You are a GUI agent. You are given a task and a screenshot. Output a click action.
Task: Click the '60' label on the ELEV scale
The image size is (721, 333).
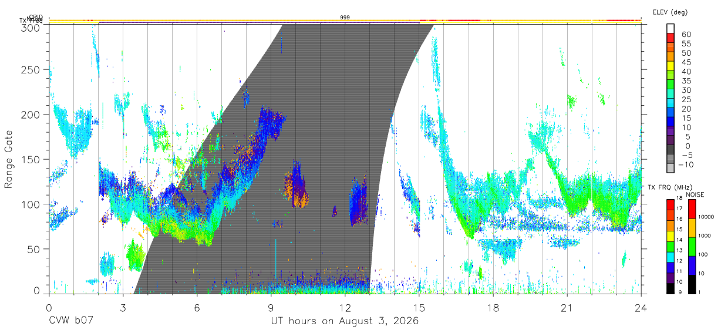click(685, 34)
